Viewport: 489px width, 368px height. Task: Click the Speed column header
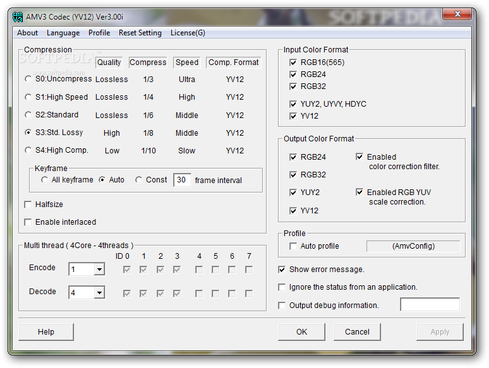click(187, 62)
